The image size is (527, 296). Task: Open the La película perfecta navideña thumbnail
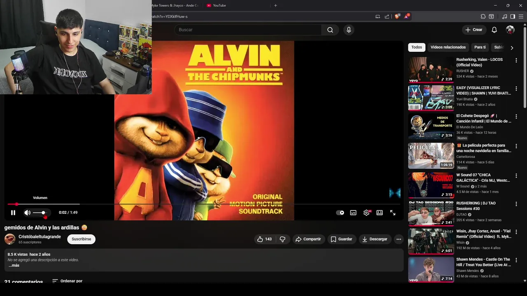pos(431,156)
